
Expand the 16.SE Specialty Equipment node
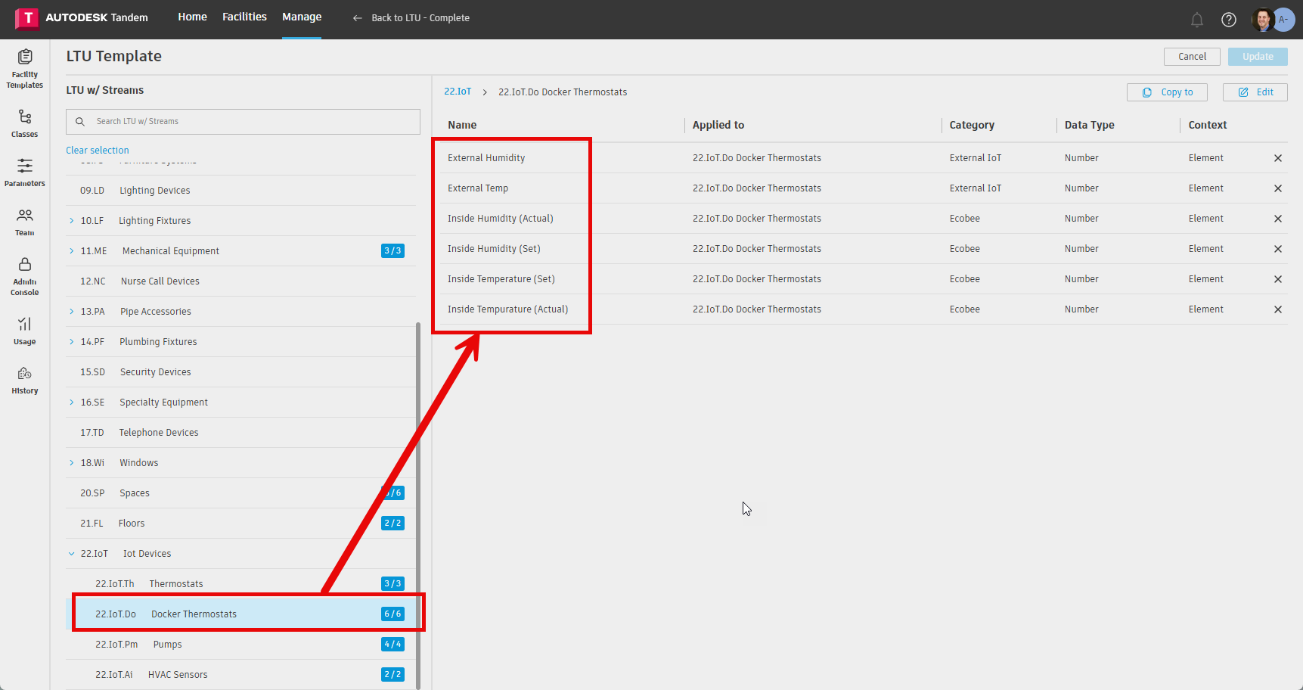coord(72,402)
